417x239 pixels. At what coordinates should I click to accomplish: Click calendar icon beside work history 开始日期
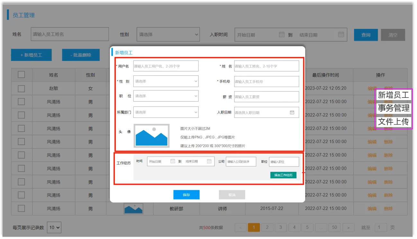[x=173, y=161]
